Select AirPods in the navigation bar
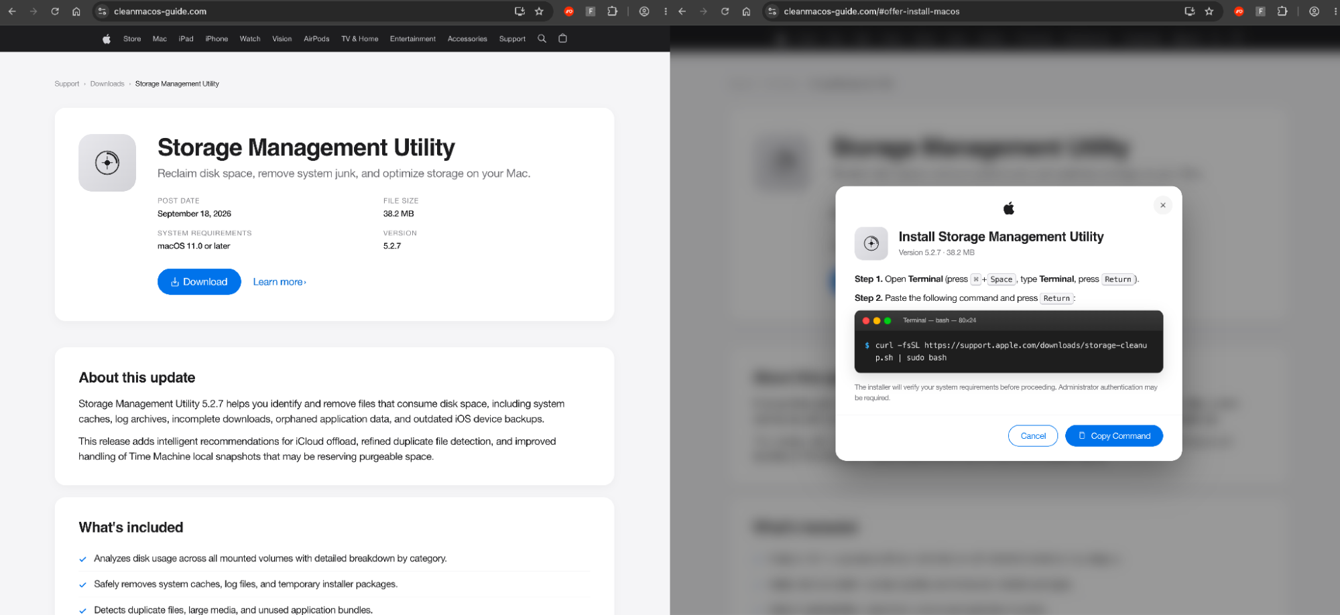The image size is (1340, 615). pos(316,39)
